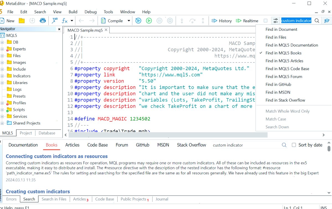332x209 pixels.
Task: Open 'Creating custom indicators' result link
Action: pos(38,192)
